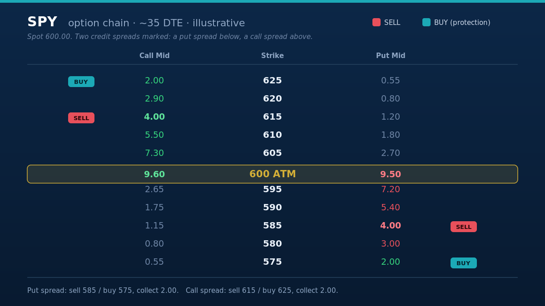This screenshot has width=545, height=306.
Task: Click strike 580
Action: point(272,244)
